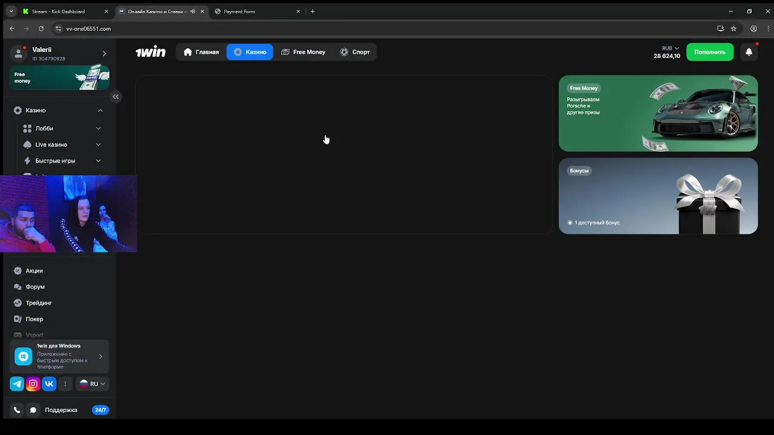The image size is (774, 435).
Task: Open the Free money sidebar banner
Action: click(59, 77)
